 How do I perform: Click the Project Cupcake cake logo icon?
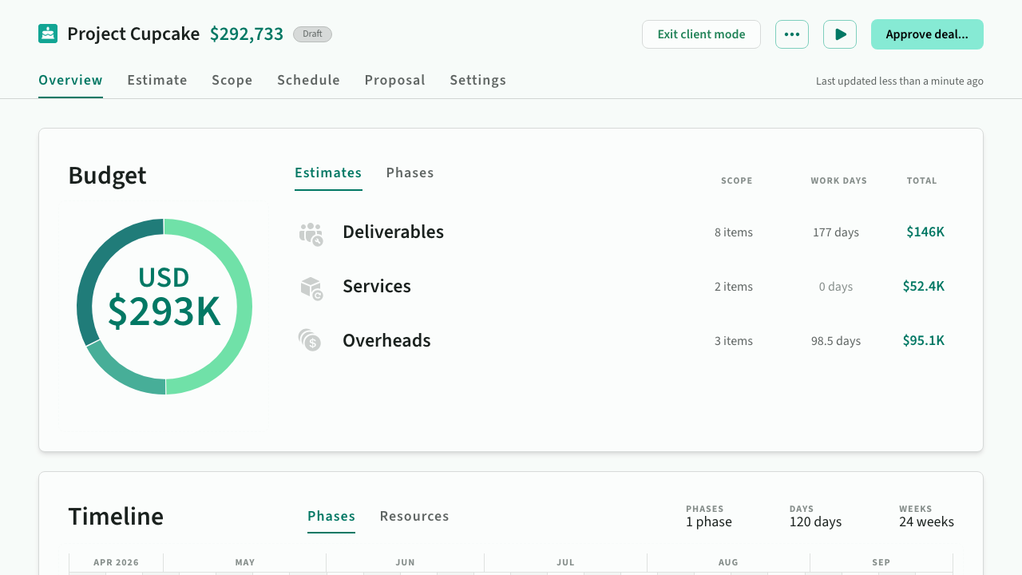48,34
